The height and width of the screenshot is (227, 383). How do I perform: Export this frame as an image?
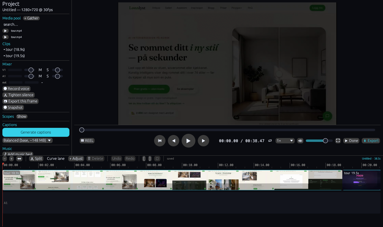point(20,101)
